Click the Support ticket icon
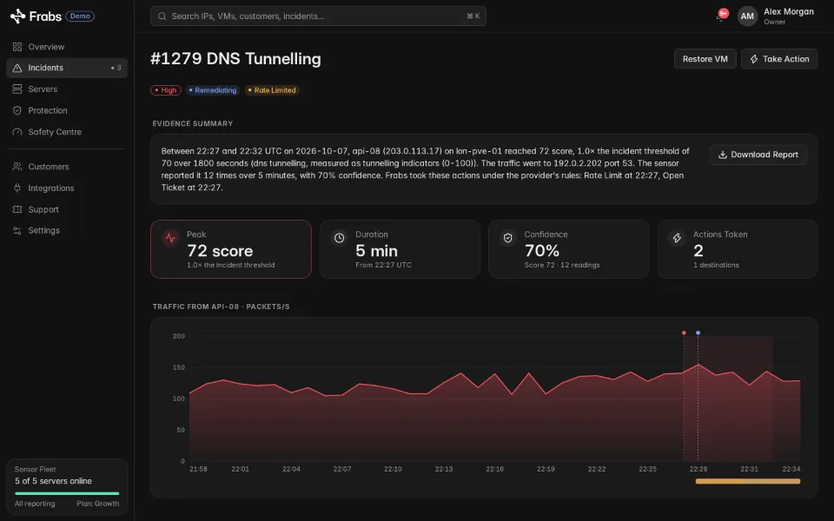The height and width of the screenshot is (521, 834). pos(17,209)
